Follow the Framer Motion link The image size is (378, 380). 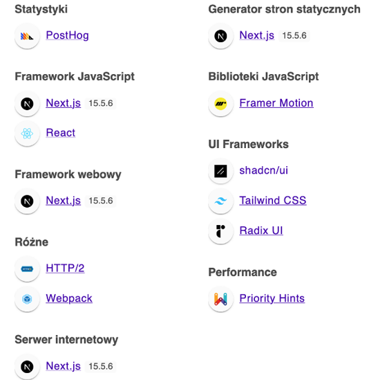coord(276,103)
